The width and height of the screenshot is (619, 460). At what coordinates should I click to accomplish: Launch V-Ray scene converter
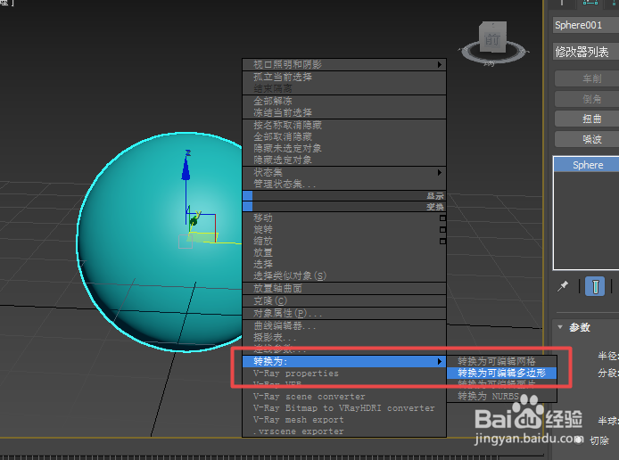344,397
